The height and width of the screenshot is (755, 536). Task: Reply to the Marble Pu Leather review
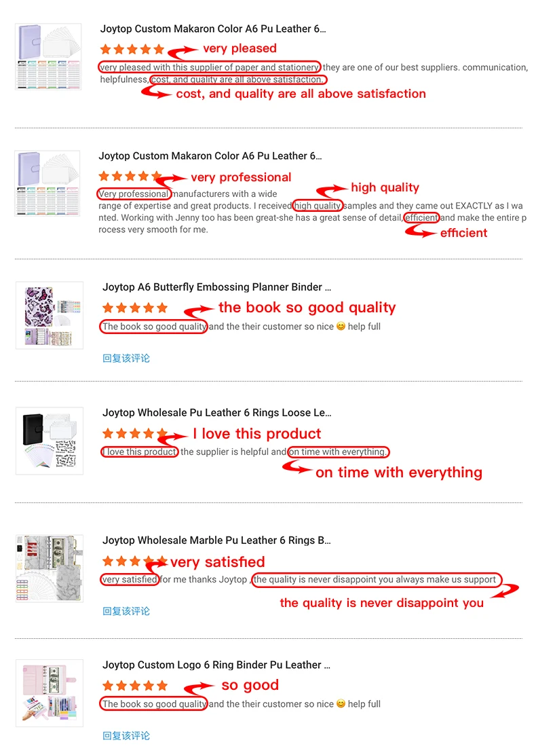(x=126, y=611)
